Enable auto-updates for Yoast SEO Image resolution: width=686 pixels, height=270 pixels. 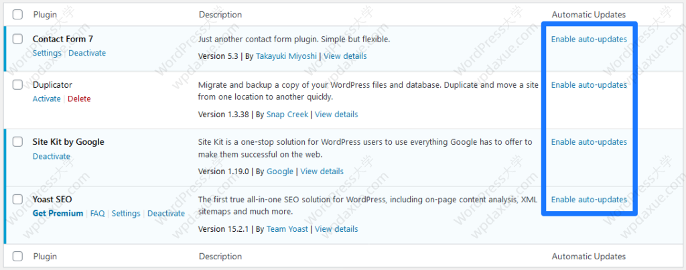tap(589, 200)
